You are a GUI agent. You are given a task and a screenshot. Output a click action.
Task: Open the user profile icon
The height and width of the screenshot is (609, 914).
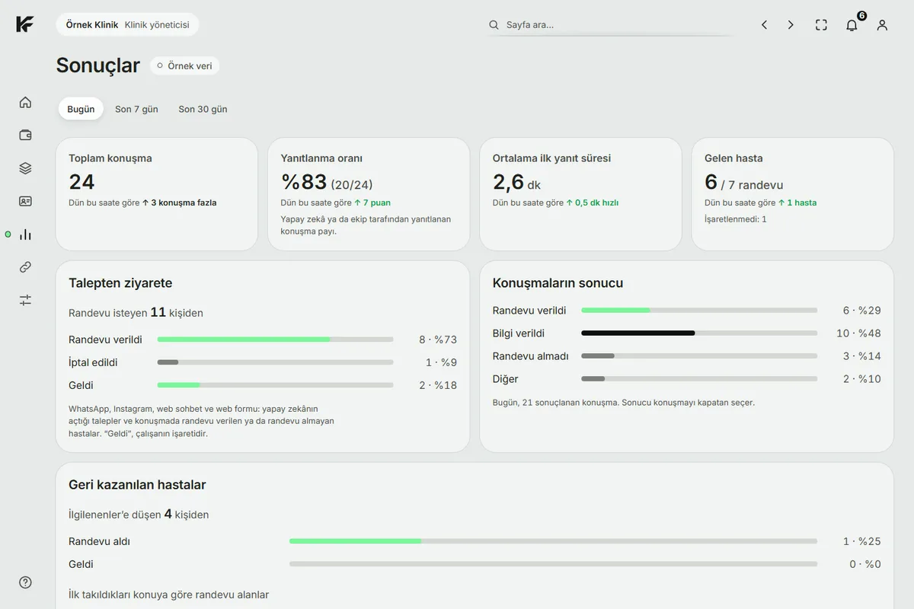click(x=882, y=25)
